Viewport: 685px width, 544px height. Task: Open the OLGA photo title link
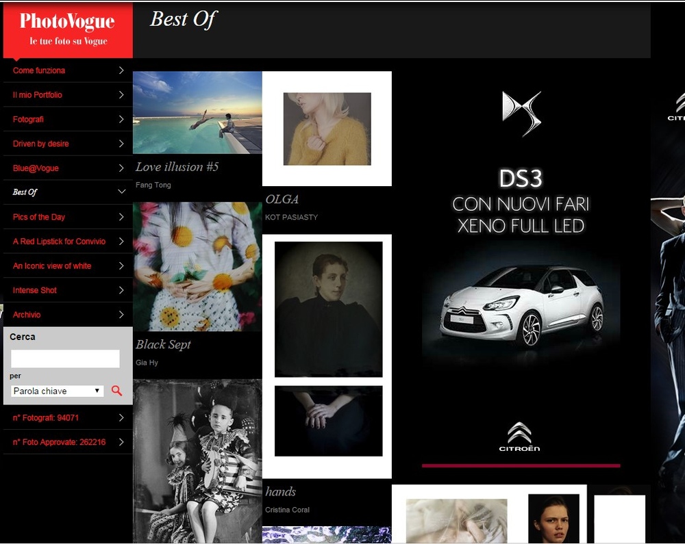(x=282, y=199)
